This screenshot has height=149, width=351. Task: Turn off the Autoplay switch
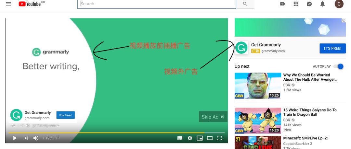(338, 66)
